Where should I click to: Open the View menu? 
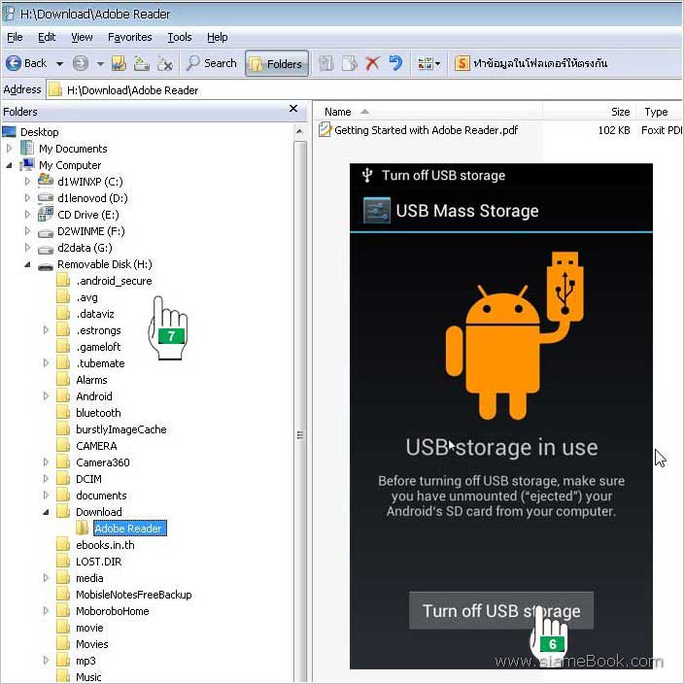click(82, 37)
